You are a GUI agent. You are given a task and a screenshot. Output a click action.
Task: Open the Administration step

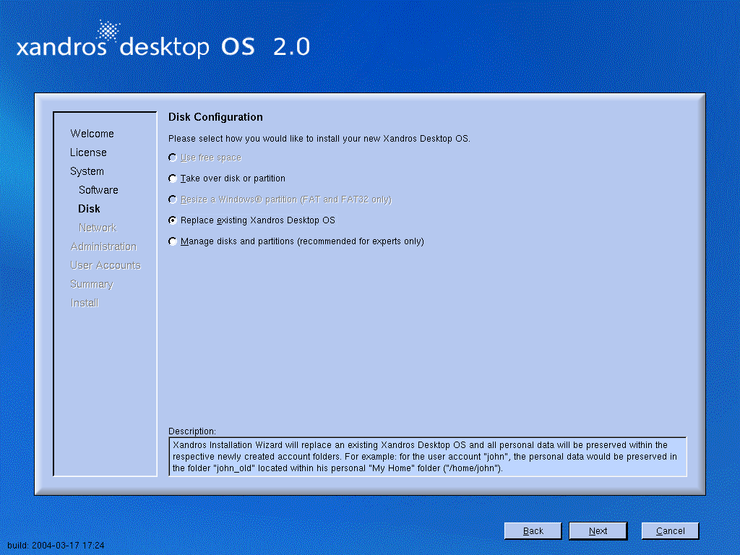click(x=103, y=246)
